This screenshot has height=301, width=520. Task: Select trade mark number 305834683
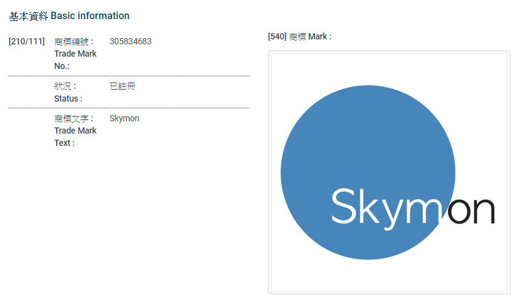tap(130, 42)
